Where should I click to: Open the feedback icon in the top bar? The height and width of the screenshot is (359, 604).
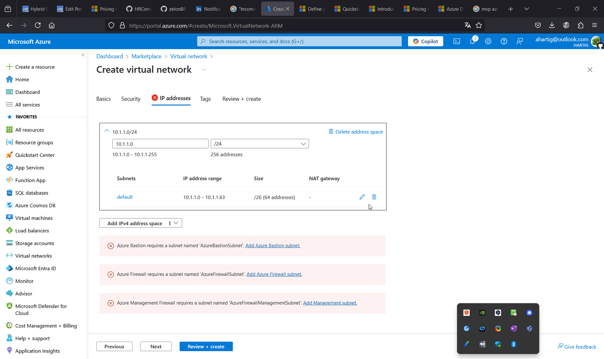pos(520,41)
